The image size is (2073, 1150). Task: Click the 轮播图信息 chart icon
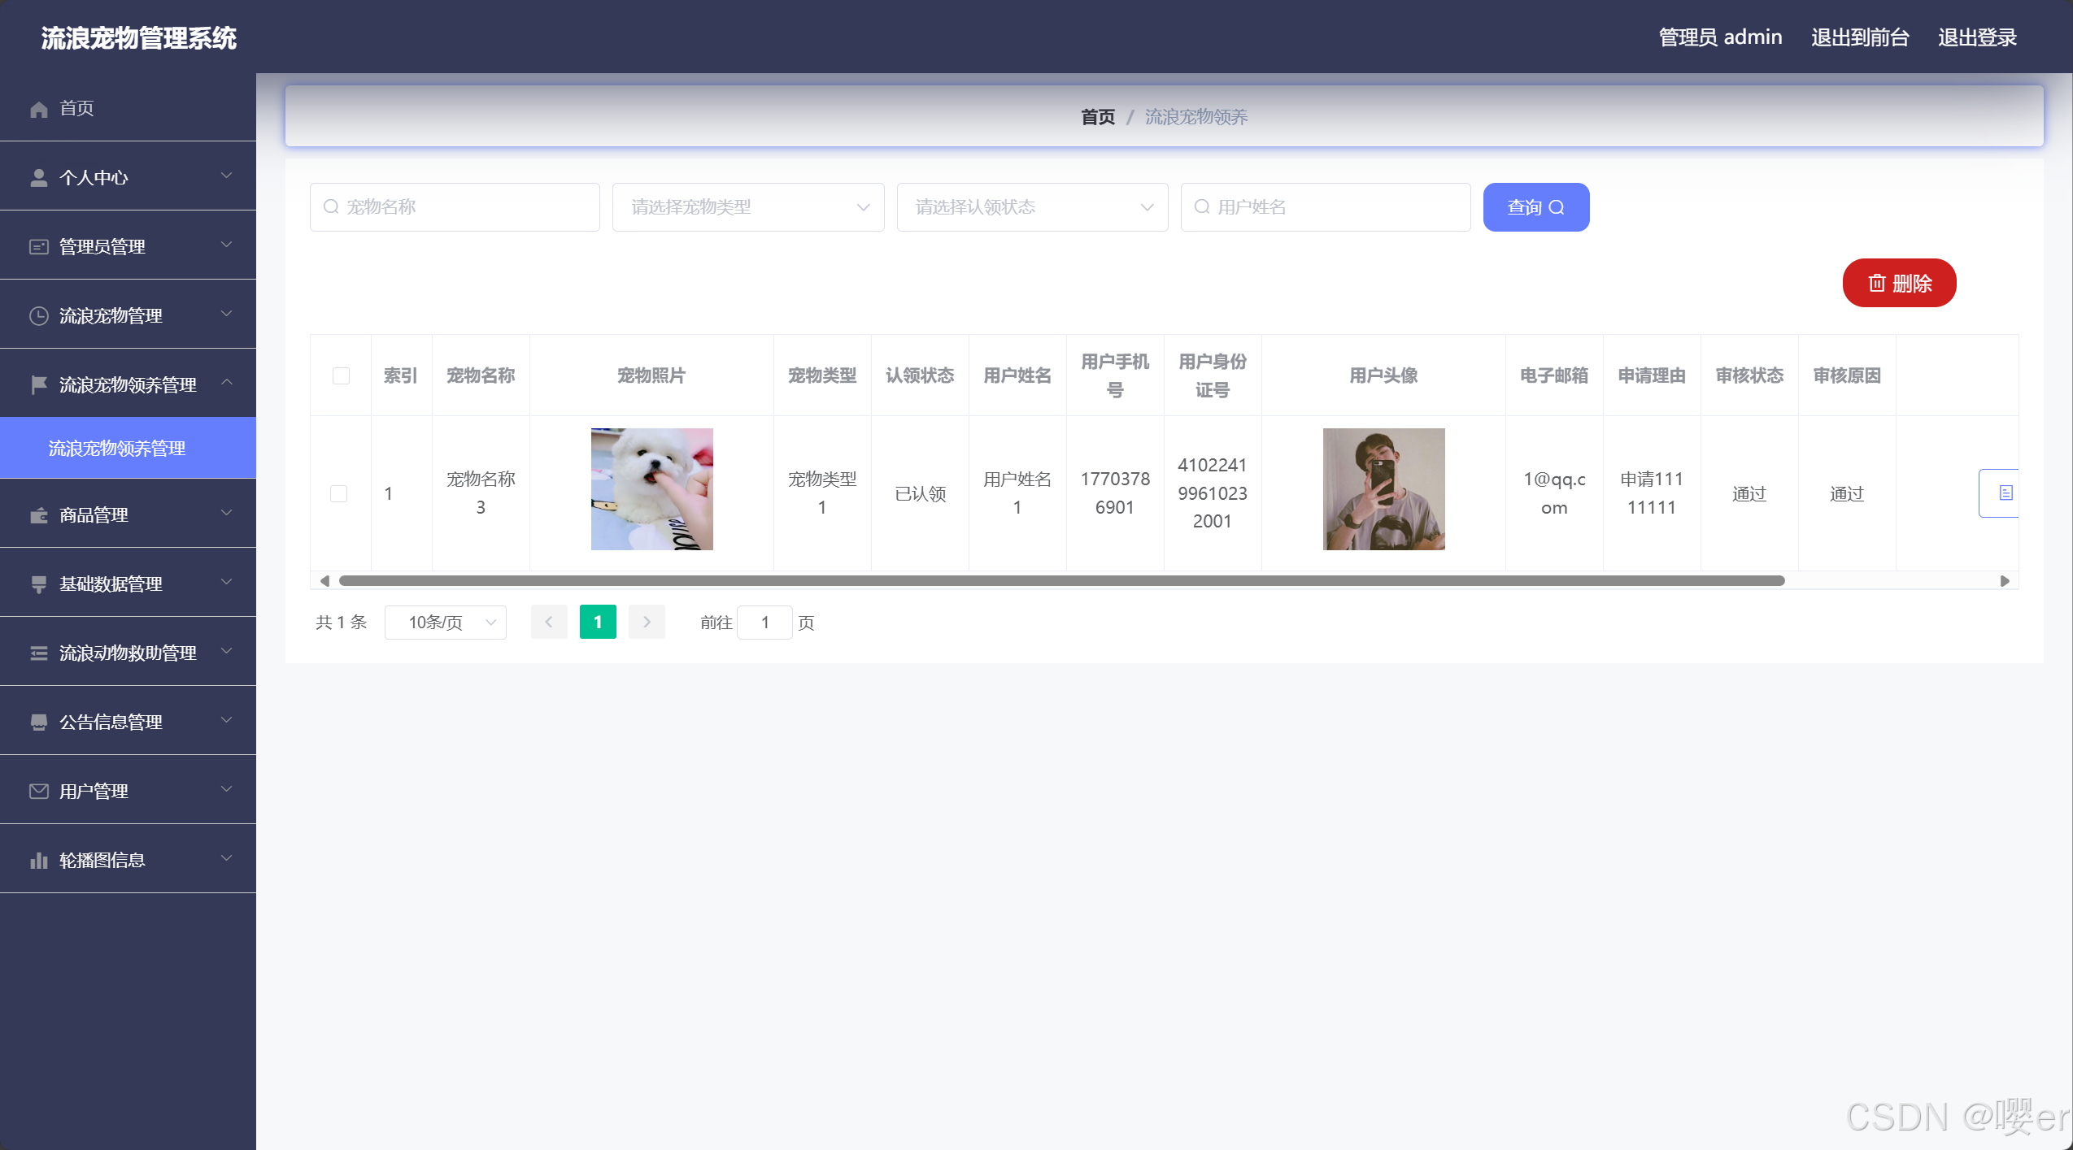point(38,859)
